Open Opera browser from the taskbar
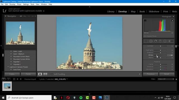This screenshot has width=179, height=100. 68,97
